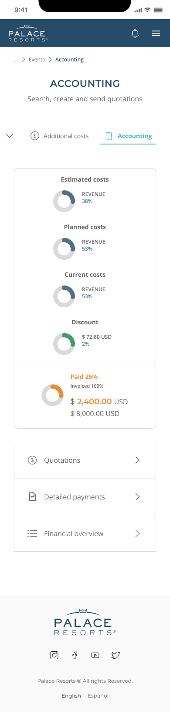Expand the chevron left of Additional costs
Screen dimensions: 170x712
10,136
